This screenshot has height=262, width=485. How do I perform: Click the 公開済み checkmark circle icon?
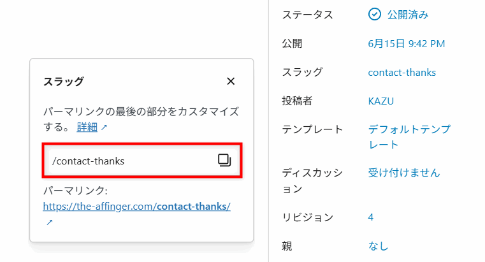[374, 14]
